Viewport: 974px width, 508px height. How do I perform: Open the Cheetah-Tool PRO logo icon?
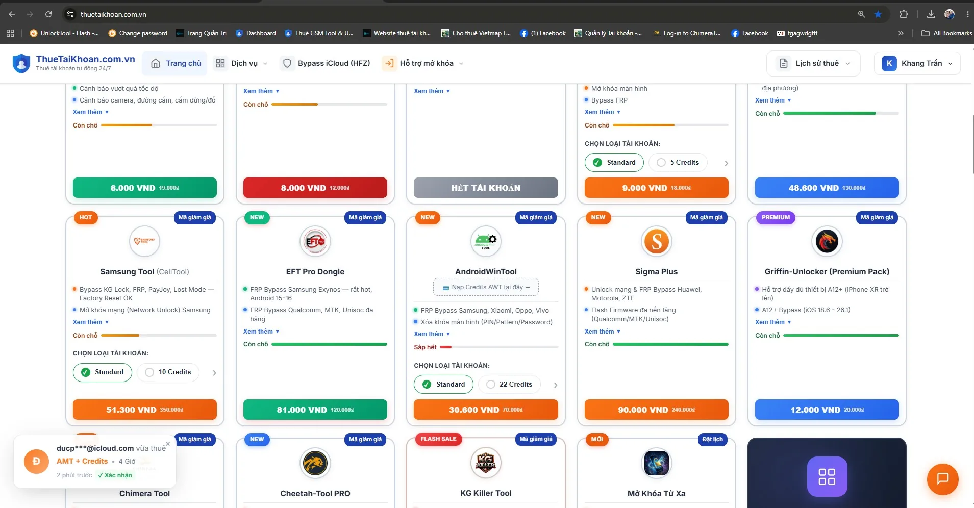315,463
